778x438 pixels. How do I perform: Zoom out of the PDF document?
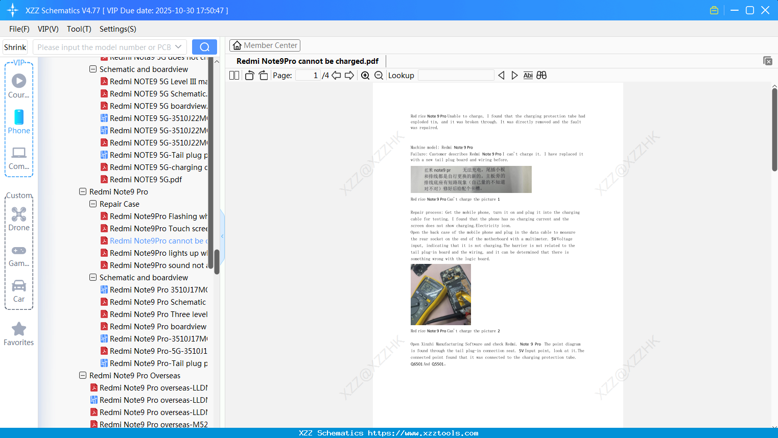379,76
